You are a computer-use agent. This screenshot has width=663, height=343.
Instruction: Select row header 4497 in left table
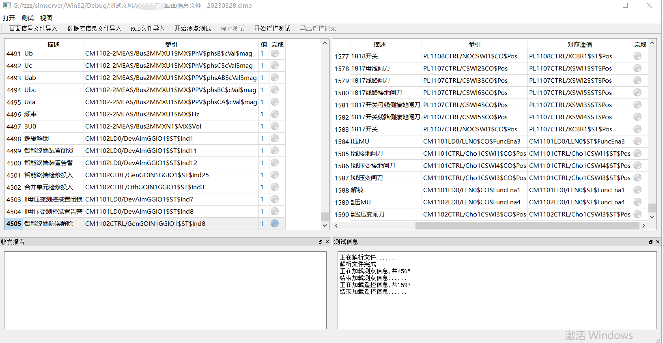coord(13,126)
